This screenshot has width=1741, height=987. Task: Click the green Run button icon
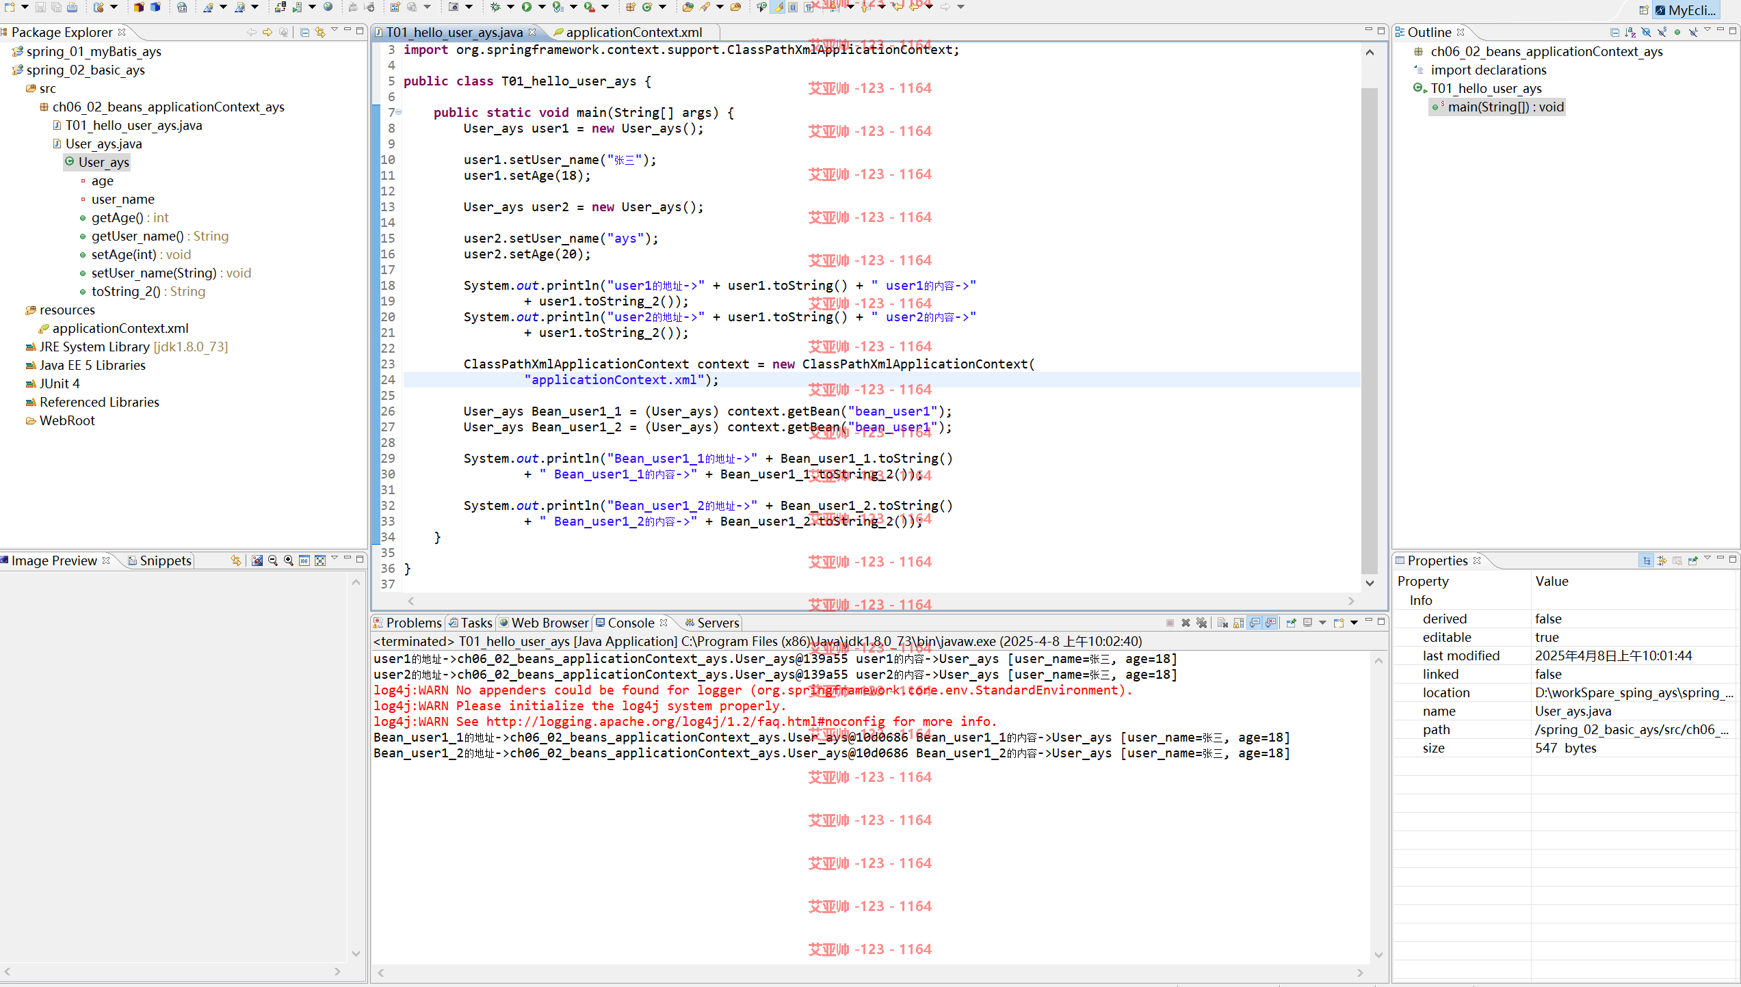pyautogui.click(x=526, y=7)
